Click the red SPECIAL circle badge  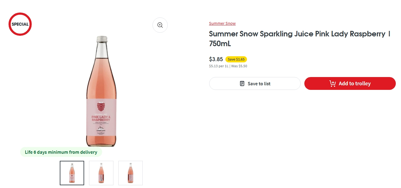20,24
